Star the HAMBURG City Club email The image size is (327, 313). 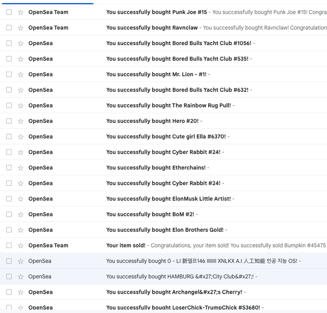pos(20,277)
